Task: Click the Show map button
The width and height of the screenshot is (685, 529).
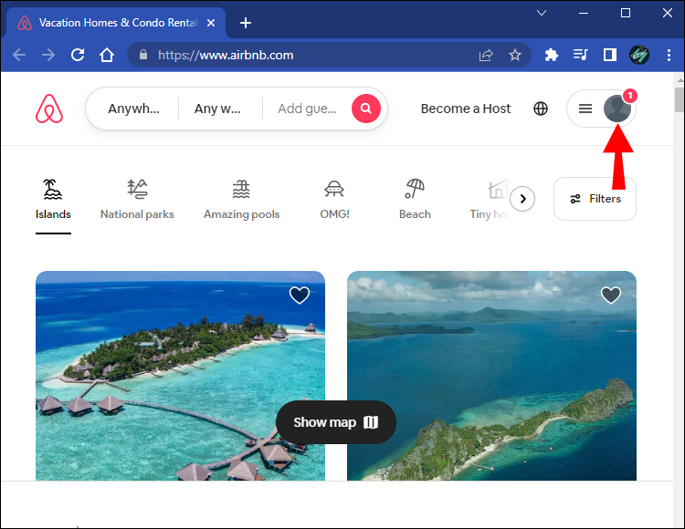Action: coord(335,422)
